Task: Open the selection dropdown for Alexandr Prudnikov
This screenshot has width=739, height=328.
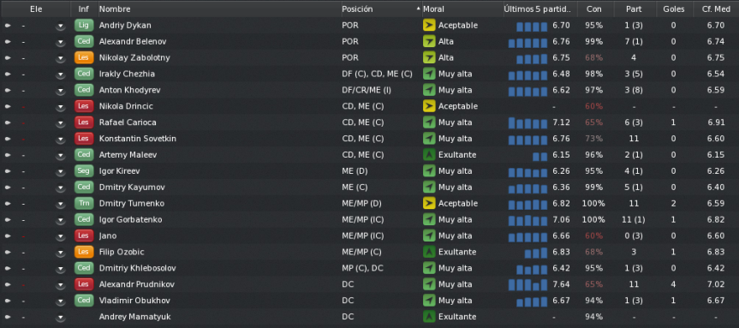Action: (x=60, y=284)
